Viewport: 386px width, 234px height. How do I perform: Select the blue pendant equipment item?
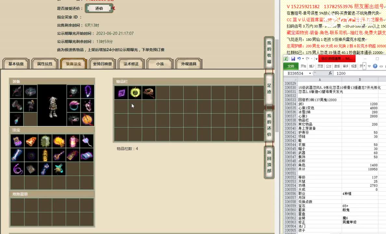point(17,120)
